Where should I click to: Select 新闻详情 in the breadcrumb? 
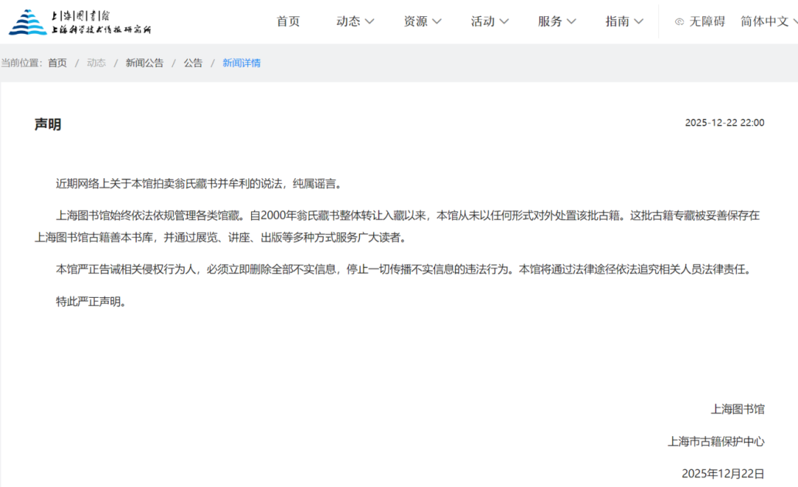[x=242, y=63]
